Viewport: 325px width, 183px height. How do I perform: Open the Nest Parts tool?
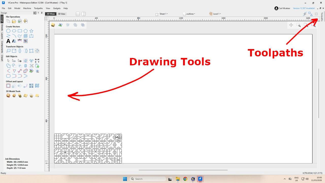37,86
